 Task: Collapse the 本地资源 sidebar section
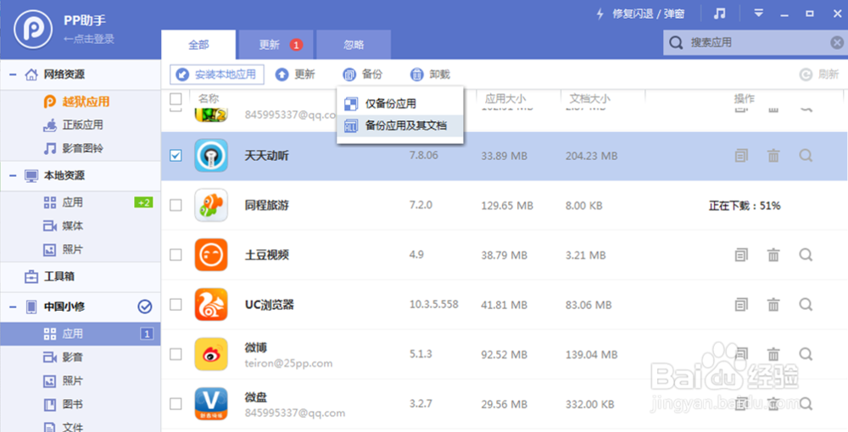(13, 175)
